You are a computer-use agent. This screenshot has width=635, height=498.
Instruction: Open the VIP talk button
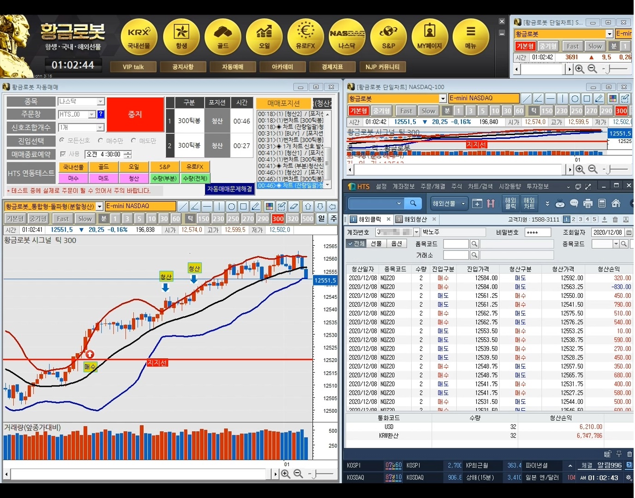[133, 67]
